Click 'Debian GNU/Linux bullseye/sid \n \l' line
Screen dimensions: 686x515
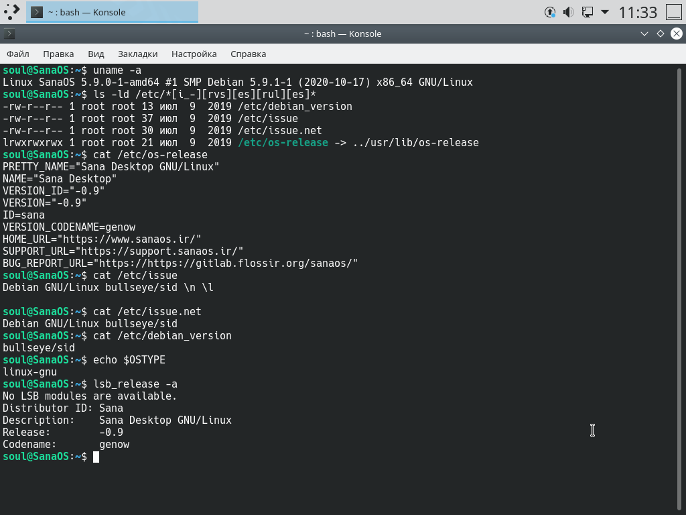(108, 288)
